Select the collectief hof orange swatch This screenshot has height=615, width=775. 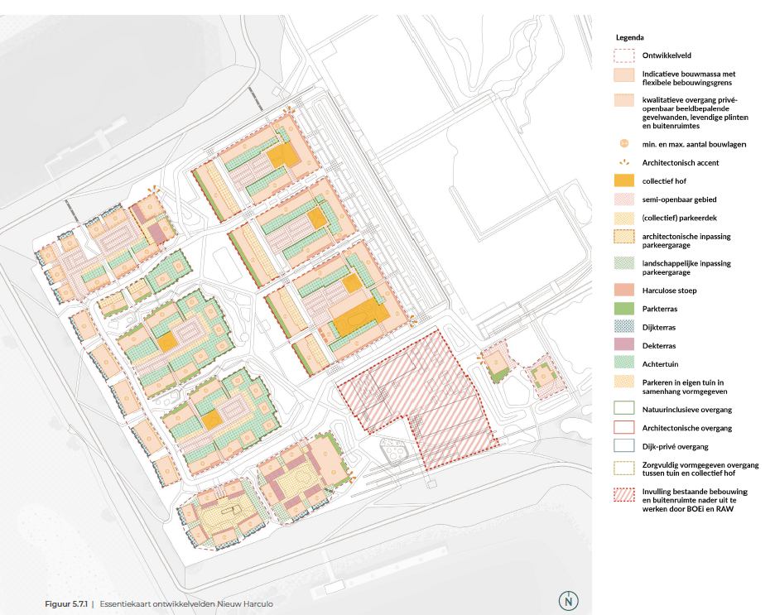[x=623, y=180]
